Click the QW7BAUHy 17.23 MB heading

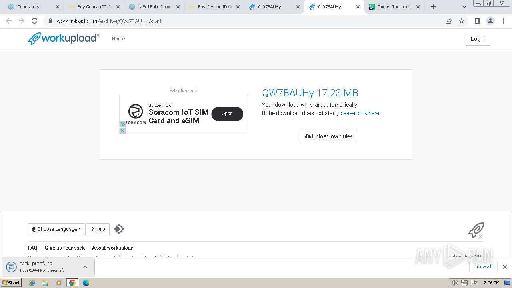tap(310, 93)
